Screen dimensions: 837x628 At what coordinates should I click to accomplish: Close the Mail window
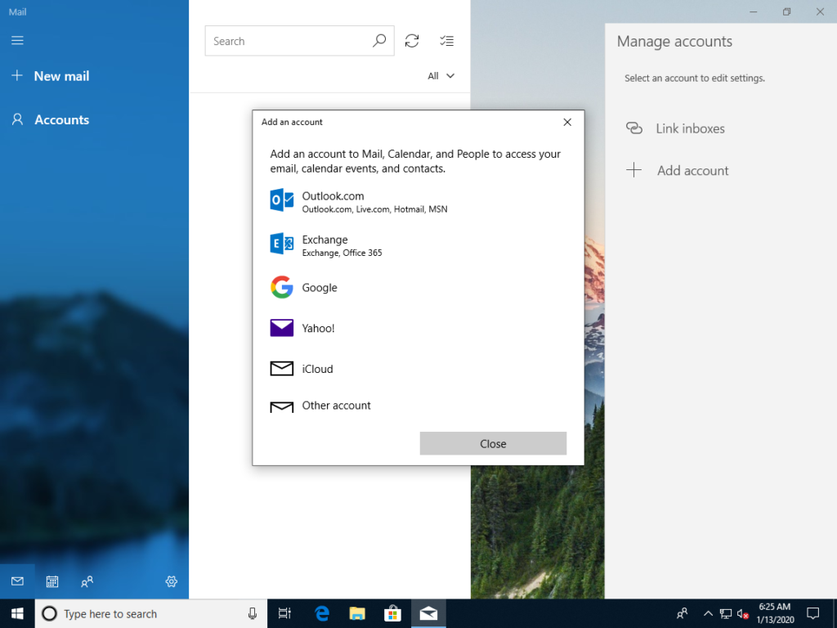tap(820, 11)
